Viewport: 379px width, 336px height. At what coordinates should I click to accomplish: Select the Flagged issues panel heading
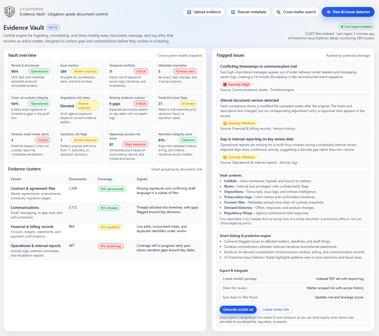coord(230,55)
